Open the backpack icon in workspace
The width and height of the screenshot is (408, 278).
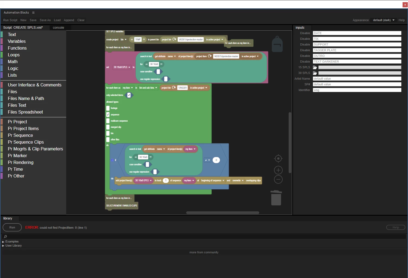coord(277,44)
